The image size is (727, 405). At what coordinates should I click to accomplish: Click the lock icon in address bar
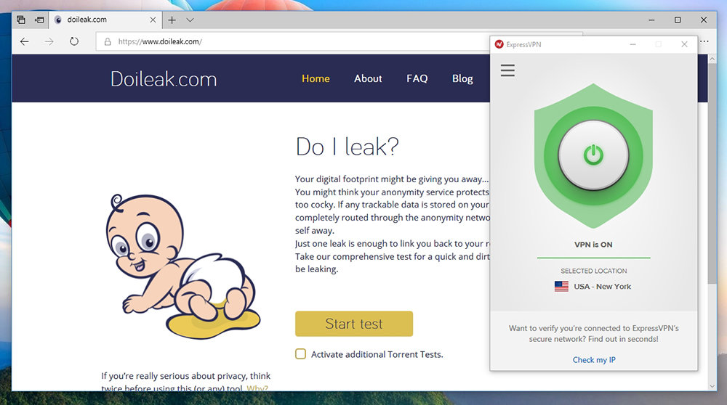108,41
